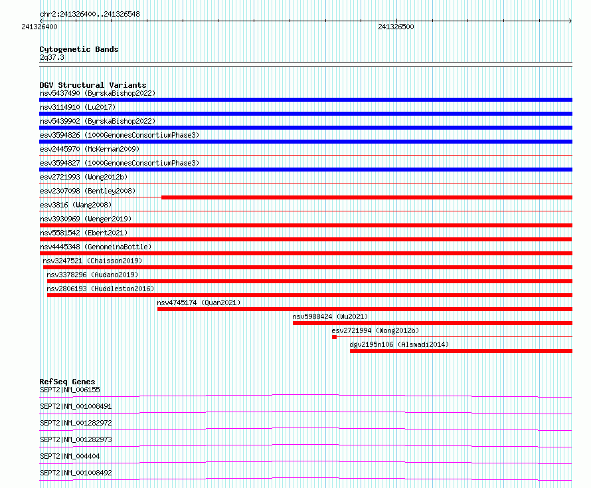Click SEPT2|NM_001008491 gene label
This screenshot has height=488, width=591.
76,406
